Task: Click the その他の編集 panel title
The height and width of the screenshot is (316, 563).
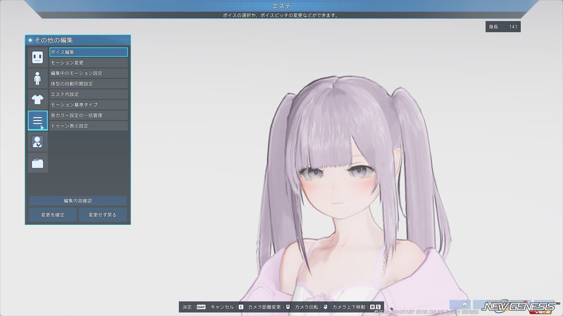Action: [53, 40]
